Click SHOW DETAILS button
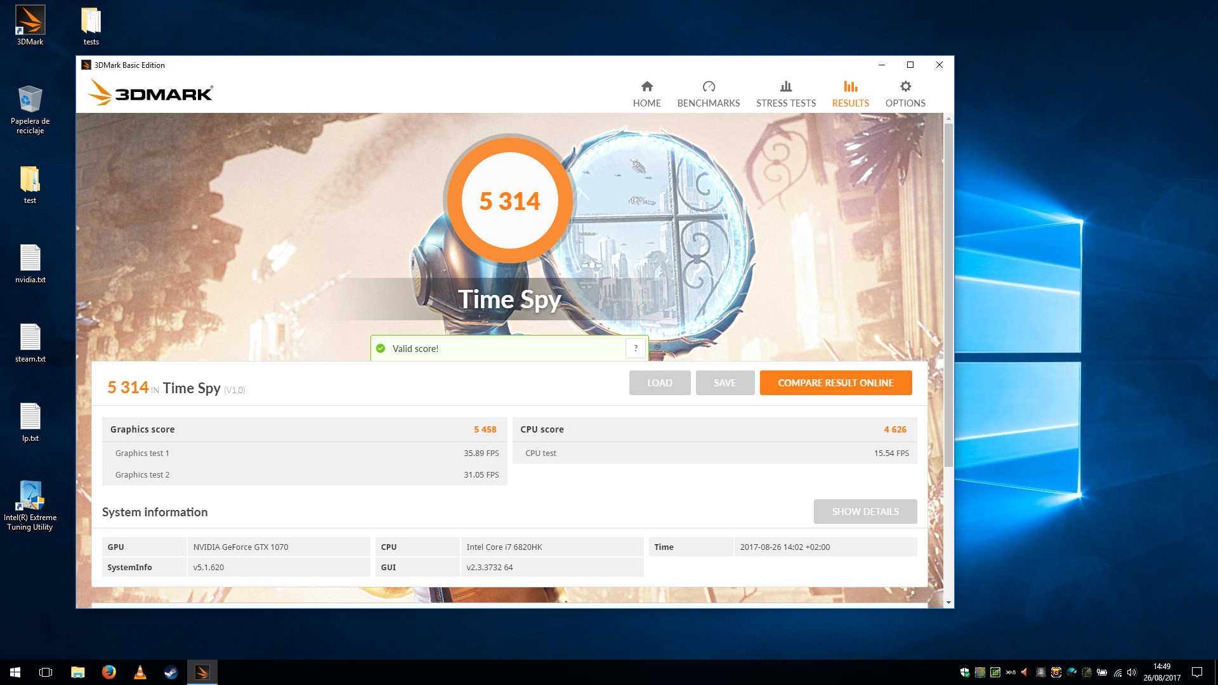 (x=865, y=511)
